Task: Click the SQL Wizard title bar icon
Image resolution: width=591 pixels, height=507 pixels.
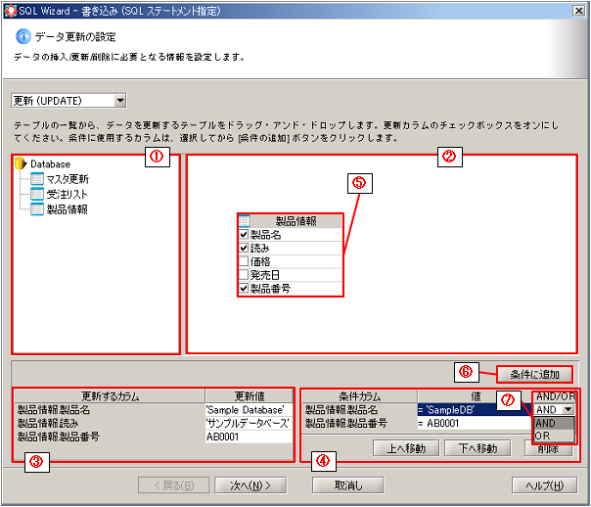Action: [10, 9]
